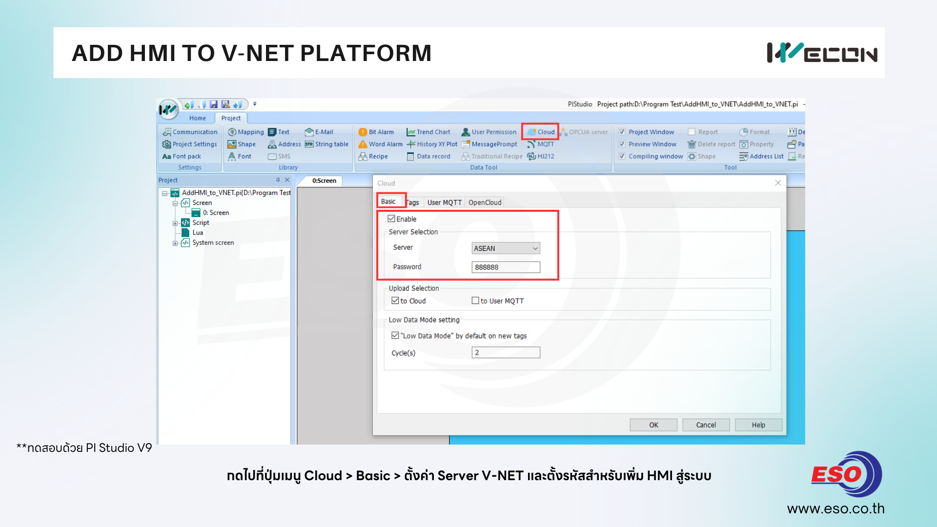The height and width of the screenshot is (527, 937).
Task: Open the String table icon
Action: (x=309, y=144)
